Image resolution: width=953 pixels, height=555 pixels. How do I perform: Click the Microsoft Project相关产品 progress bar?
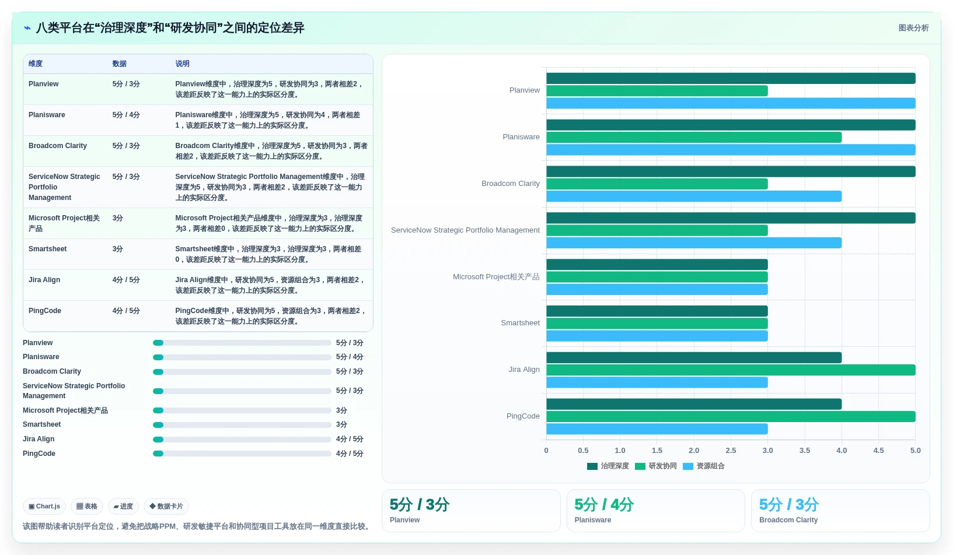point(242,410)
